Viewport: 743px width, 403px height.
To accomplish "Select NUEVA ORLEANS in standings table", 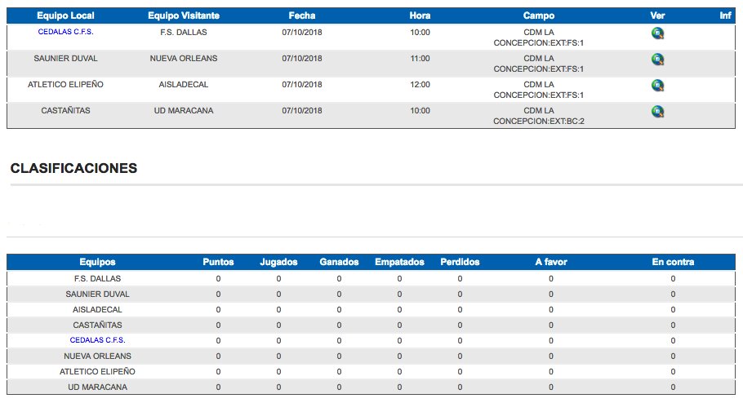I will pos(98,356).
